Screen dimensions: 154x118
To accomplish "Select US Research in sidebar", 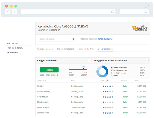I will [12, 53].
